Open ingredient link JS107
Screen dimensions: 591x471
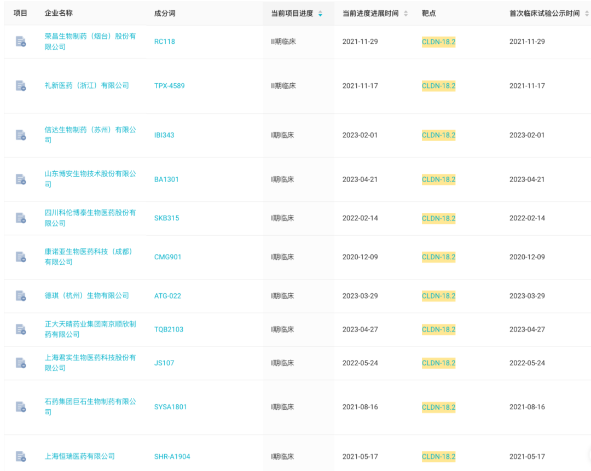(x=164, y=363)
